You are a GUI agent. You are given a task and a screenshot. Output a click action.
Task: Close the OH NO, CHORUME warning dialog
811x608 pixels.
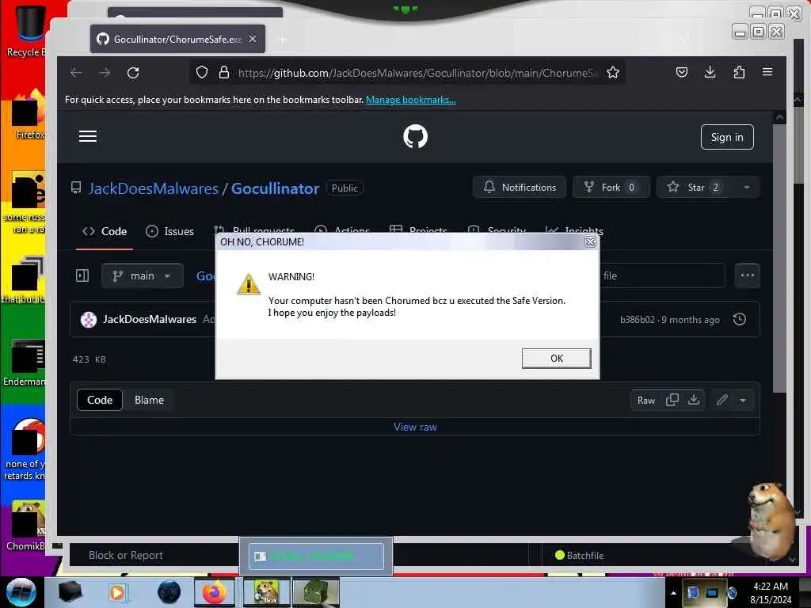(x=589, y=242)
